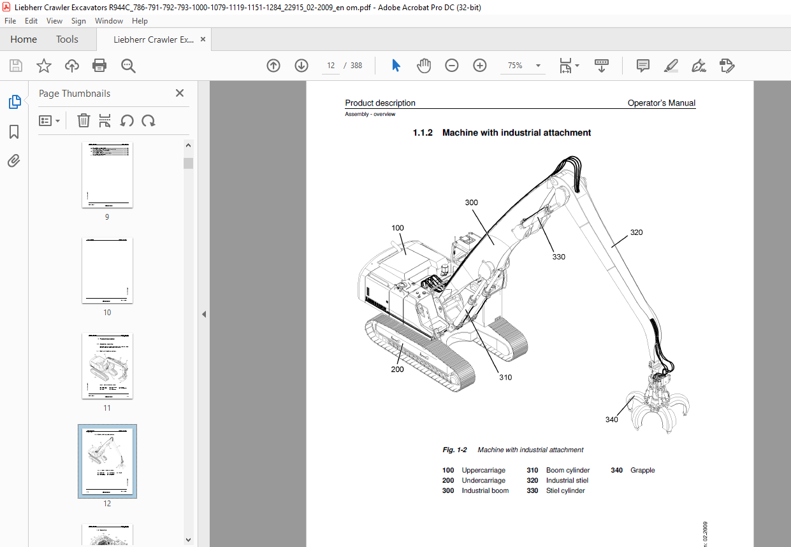This screenshot has height=547, width=791.
Task: Click thumbnail scrollbar down arrow
Action: tap(189, 540)
